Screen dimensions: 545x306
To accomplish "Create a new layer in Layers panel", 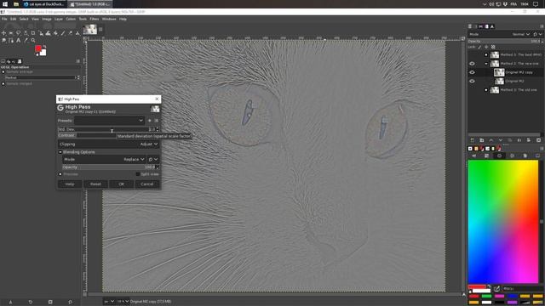I will (472, 140).
